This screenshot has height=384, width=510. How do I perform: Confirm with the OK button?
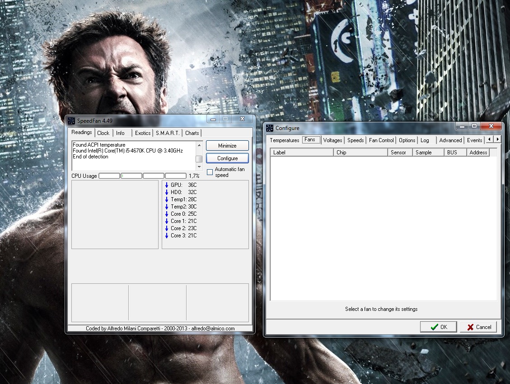[439, 327]
